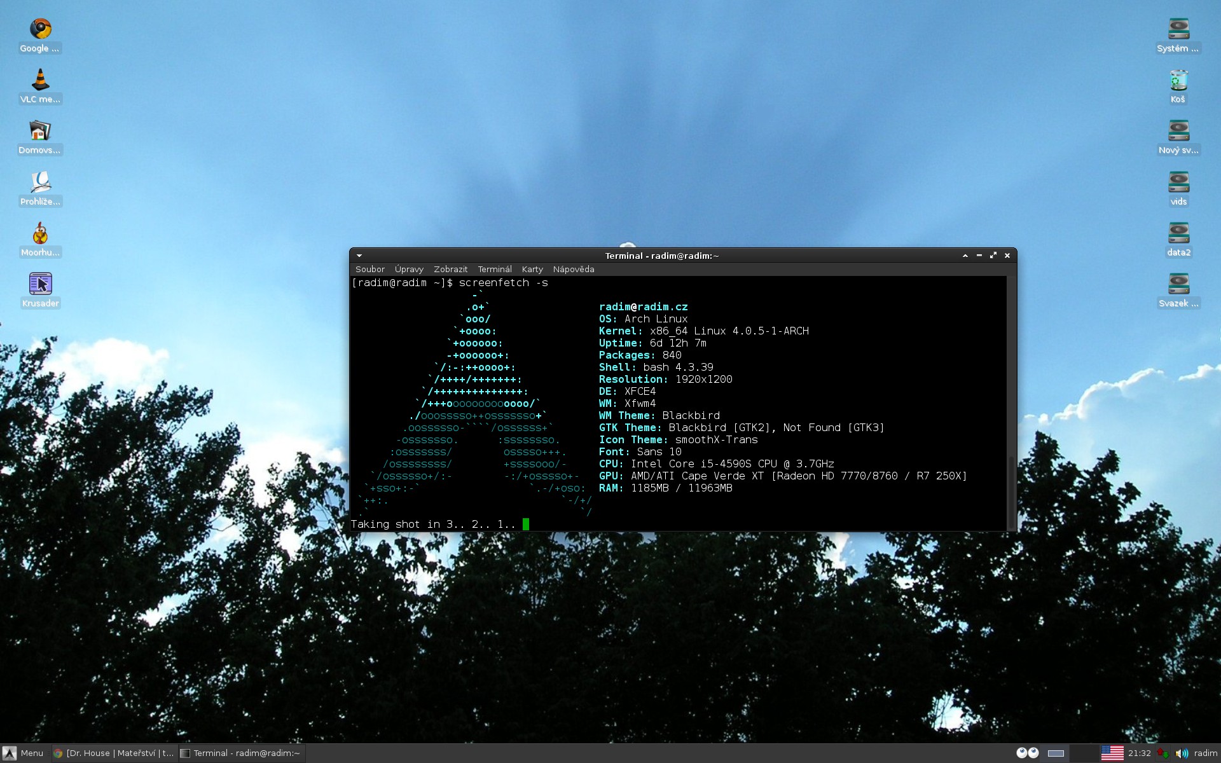Click the RAM: 1185MB / 11963MB line
This screenshot has height=763, width=1221.
[x=665, y=488]
